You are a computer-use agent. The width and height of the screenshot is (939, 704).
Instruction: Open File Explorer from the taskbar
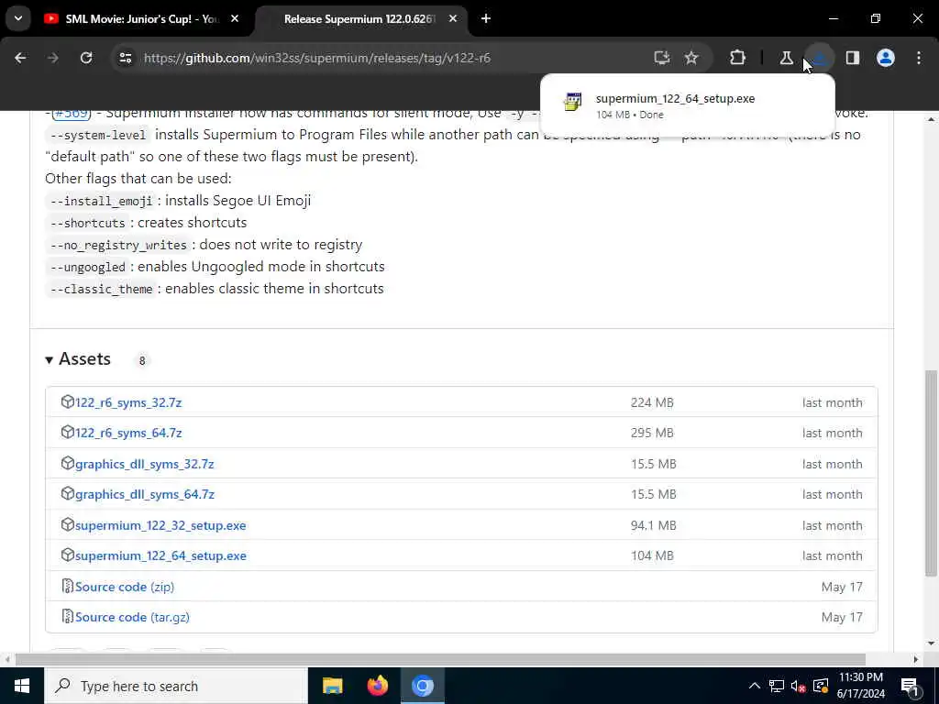(x=332, y=686)
